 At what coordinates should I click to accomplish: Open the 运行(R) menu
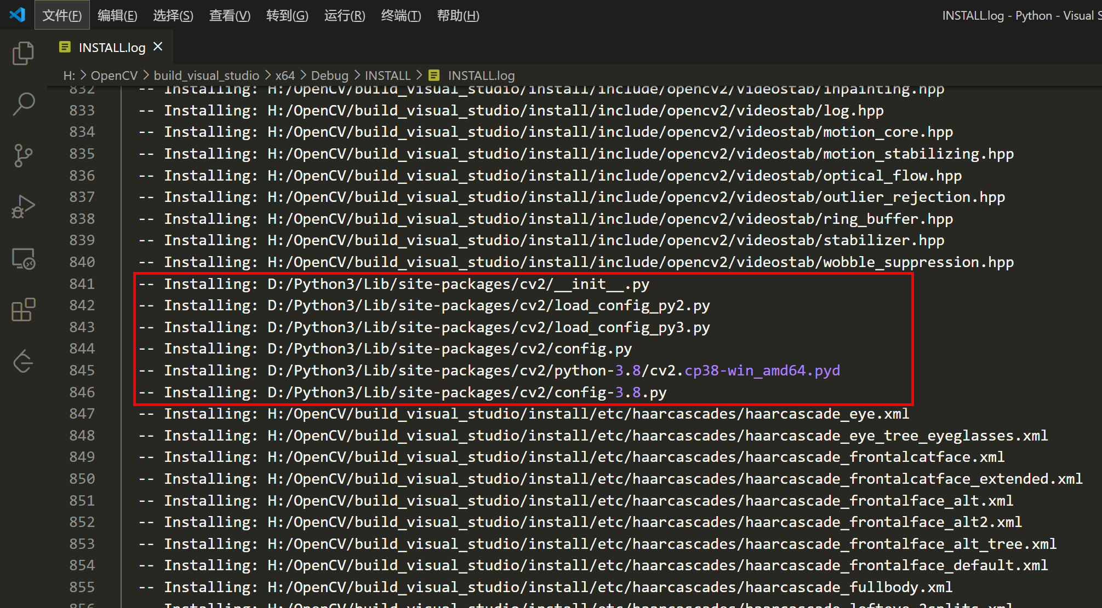point(344,15)
